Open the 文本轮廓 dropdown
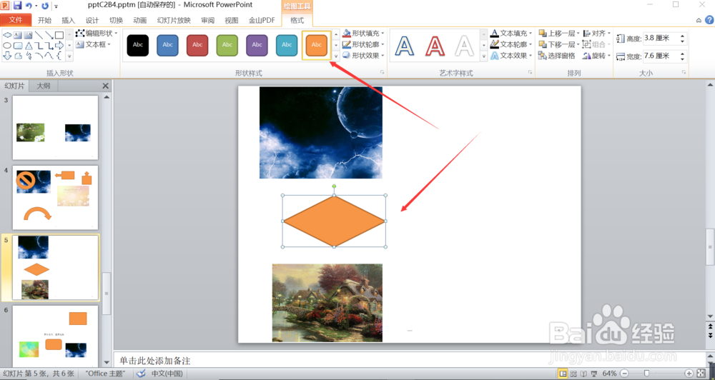Image resolution: width=715 pixels, height=380 pixels. [x=511, y=44]
